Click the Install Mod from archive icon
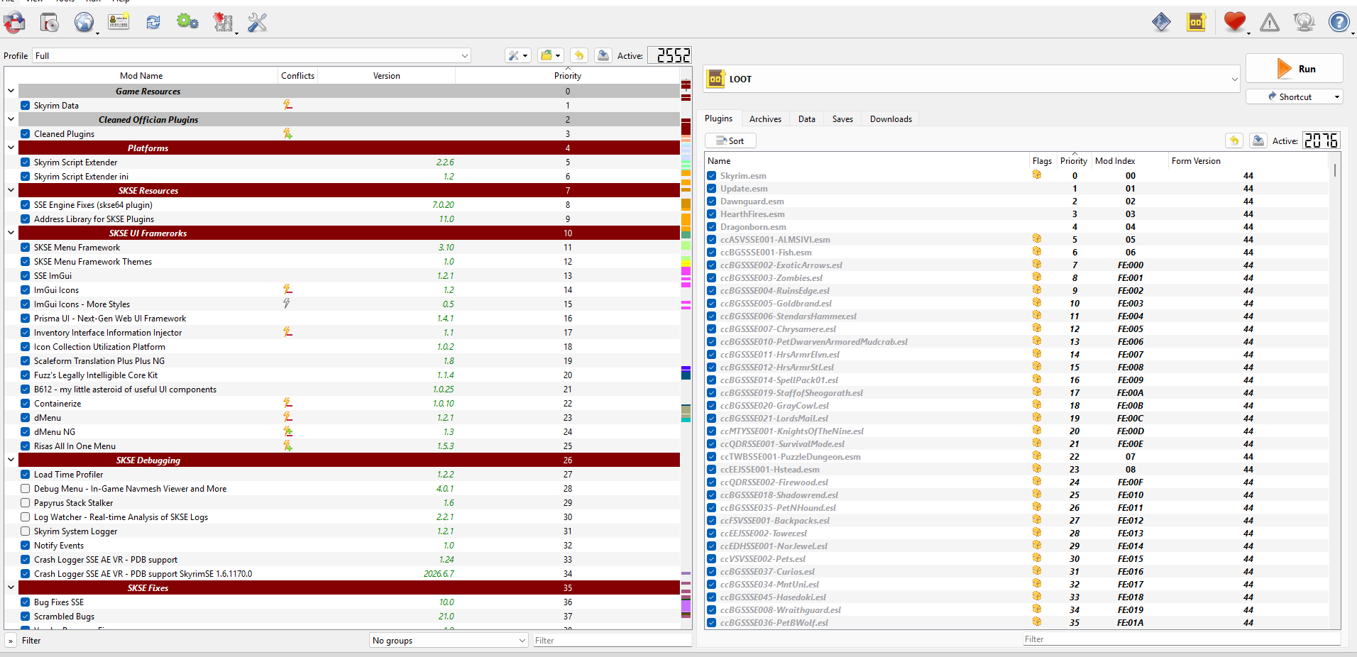The width and height of the screenshot is (1357, 657). [x=49, y=23]
